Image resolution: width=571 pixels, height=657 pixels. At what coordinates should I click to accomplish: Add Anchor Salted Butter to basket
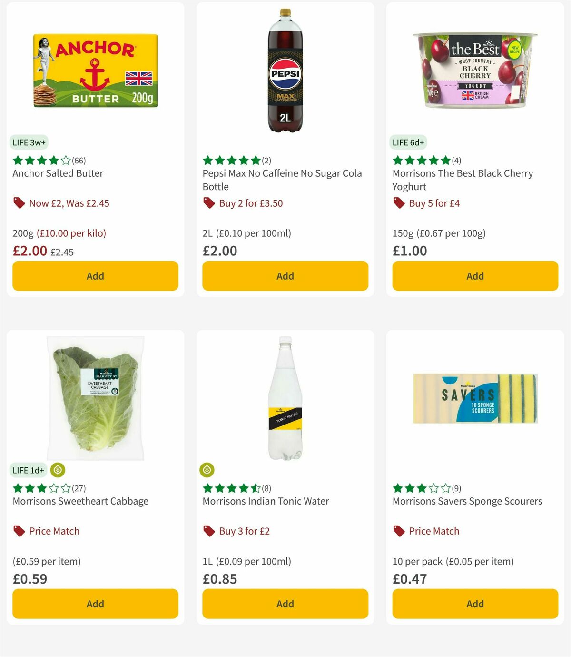(x=95, y=276)
